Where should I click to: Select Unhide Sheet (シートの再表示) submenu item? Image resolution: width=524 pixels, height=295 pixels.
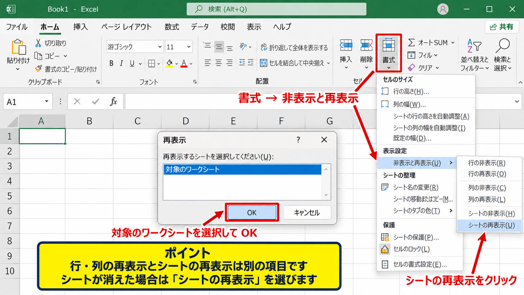489,225
